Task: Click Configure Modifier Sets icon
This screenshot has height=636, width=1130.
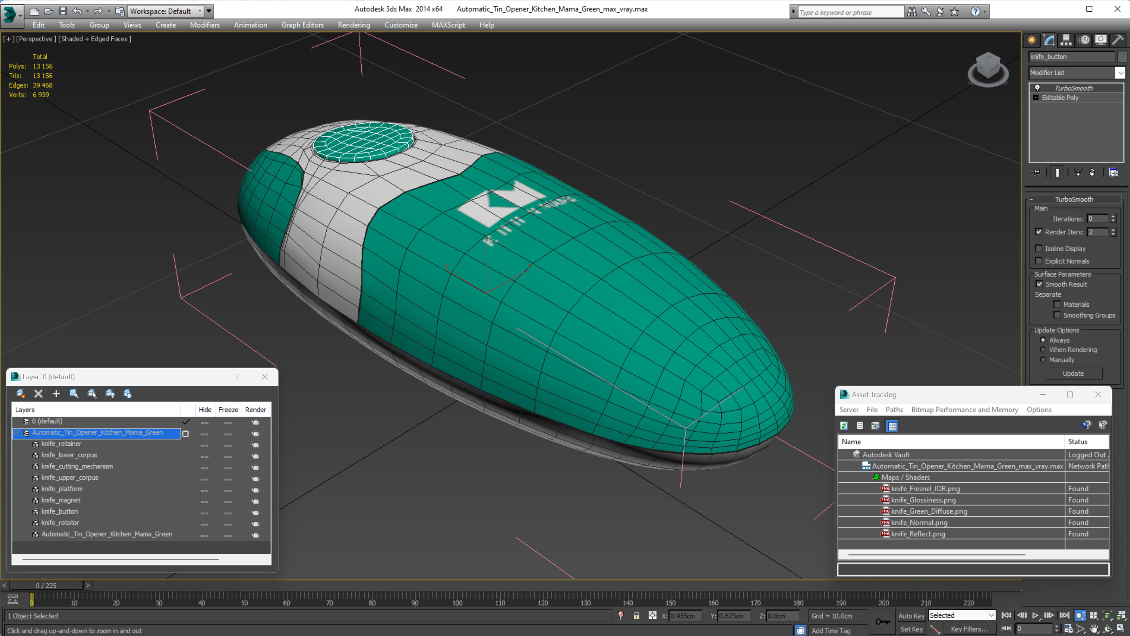Action: click(x=1113, y=172)
